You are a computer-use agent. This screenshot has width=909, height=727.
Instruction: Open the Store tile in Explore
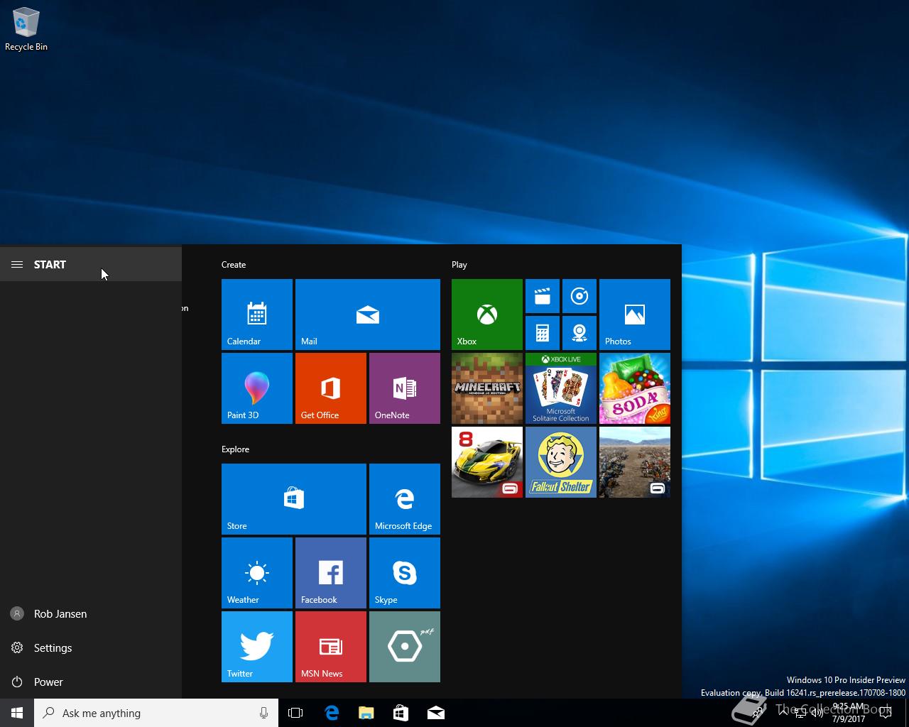[x=294, y=499]
